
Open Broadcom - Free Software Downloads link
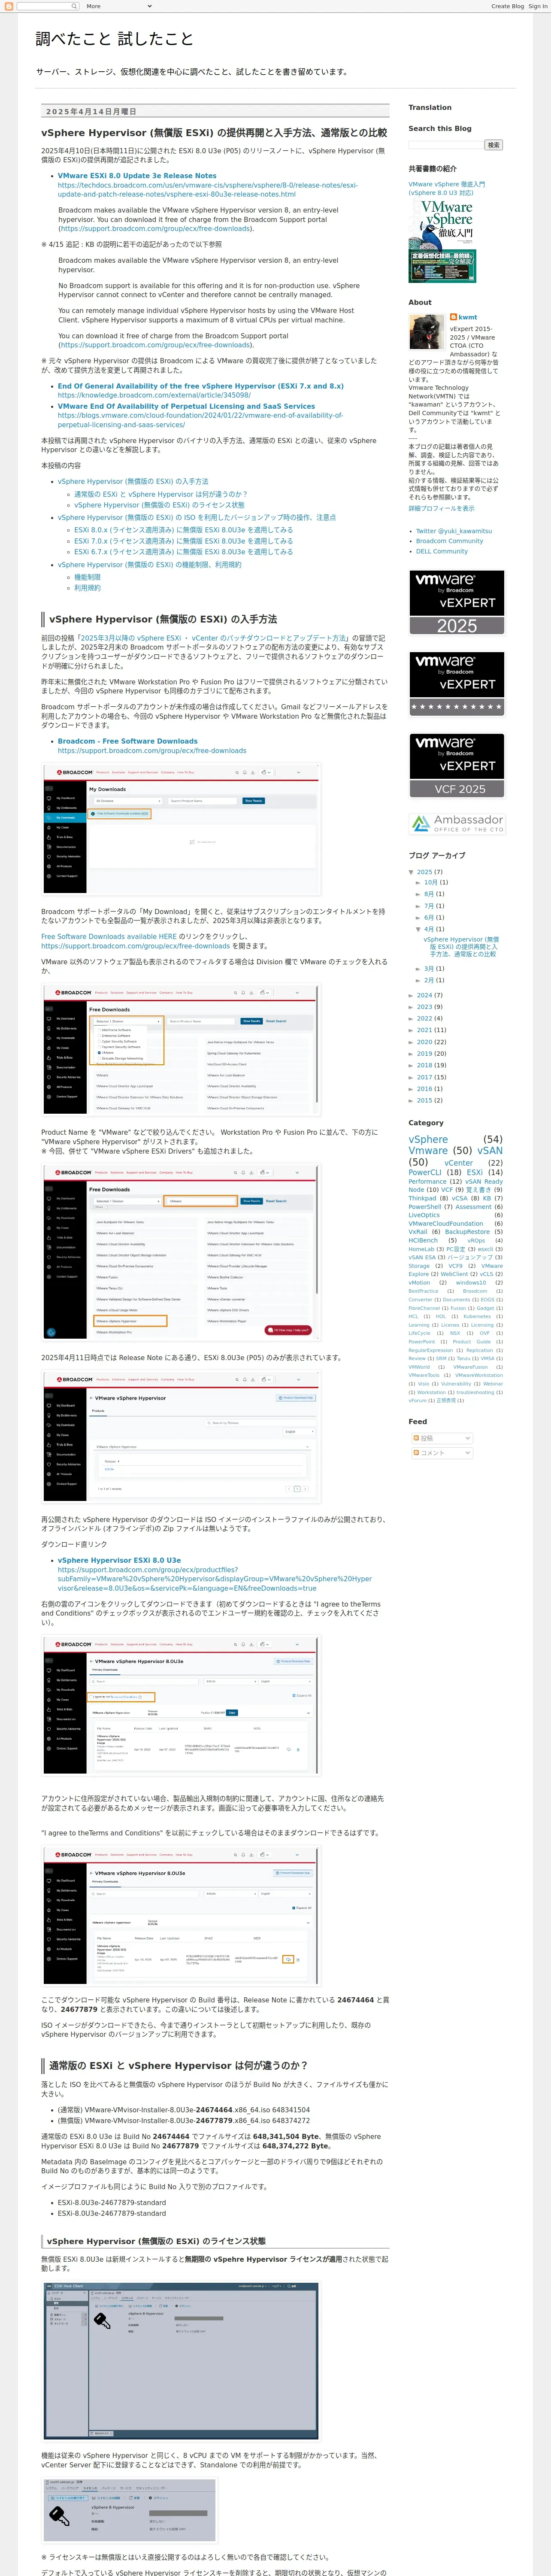(128, 741)
